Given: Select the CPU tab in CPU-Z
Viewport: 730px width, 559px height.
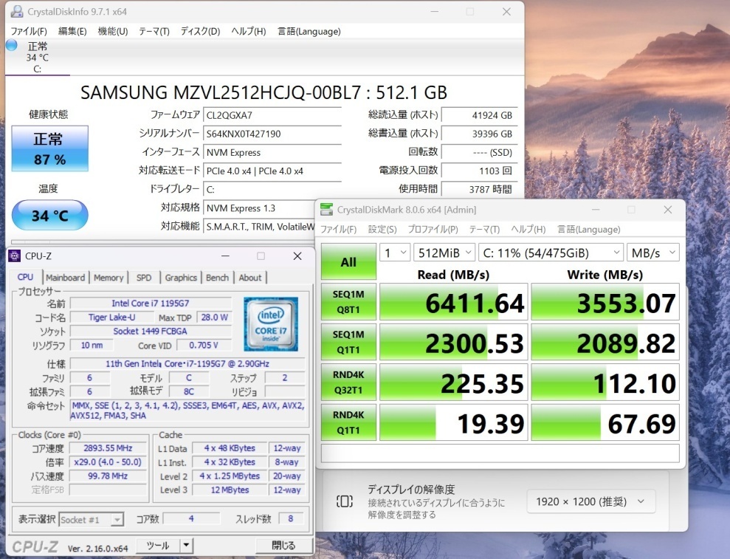Looking at the screenshot, I should click(25, 277).
